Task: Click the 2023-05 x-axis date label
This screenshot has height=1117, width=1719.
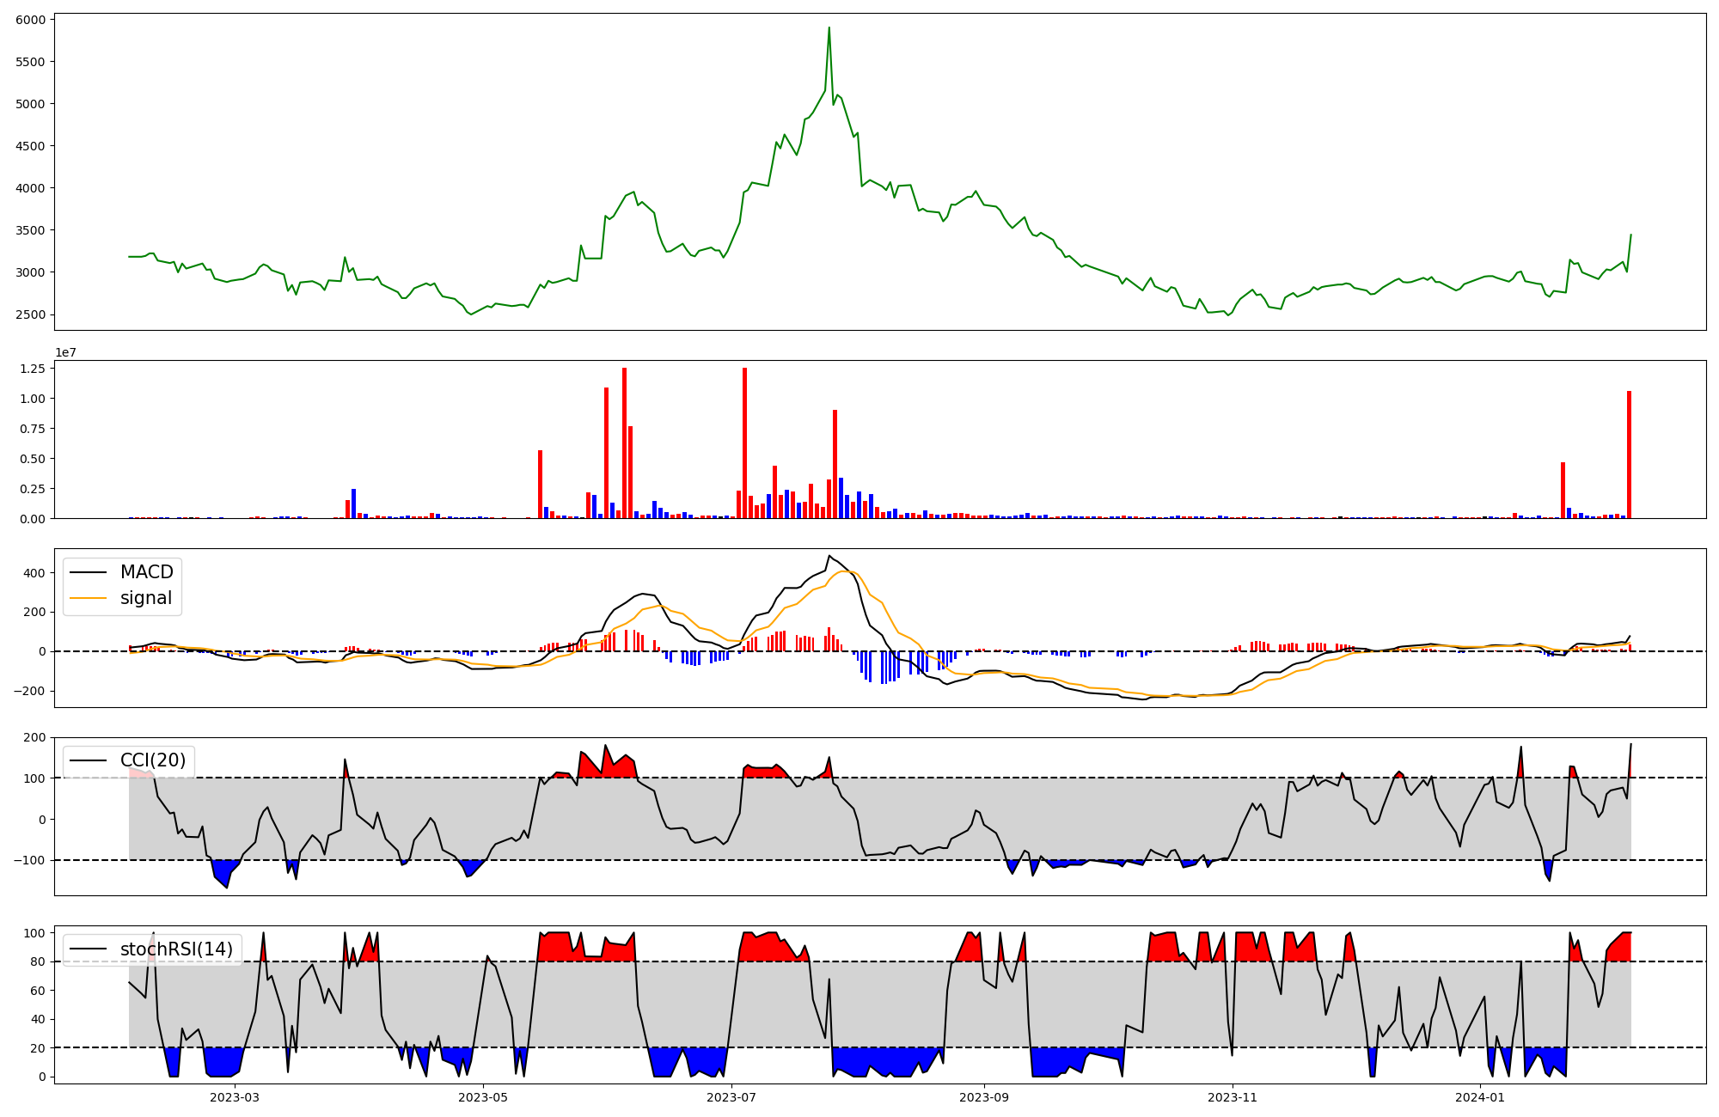Action: (x=483, y=1097)
